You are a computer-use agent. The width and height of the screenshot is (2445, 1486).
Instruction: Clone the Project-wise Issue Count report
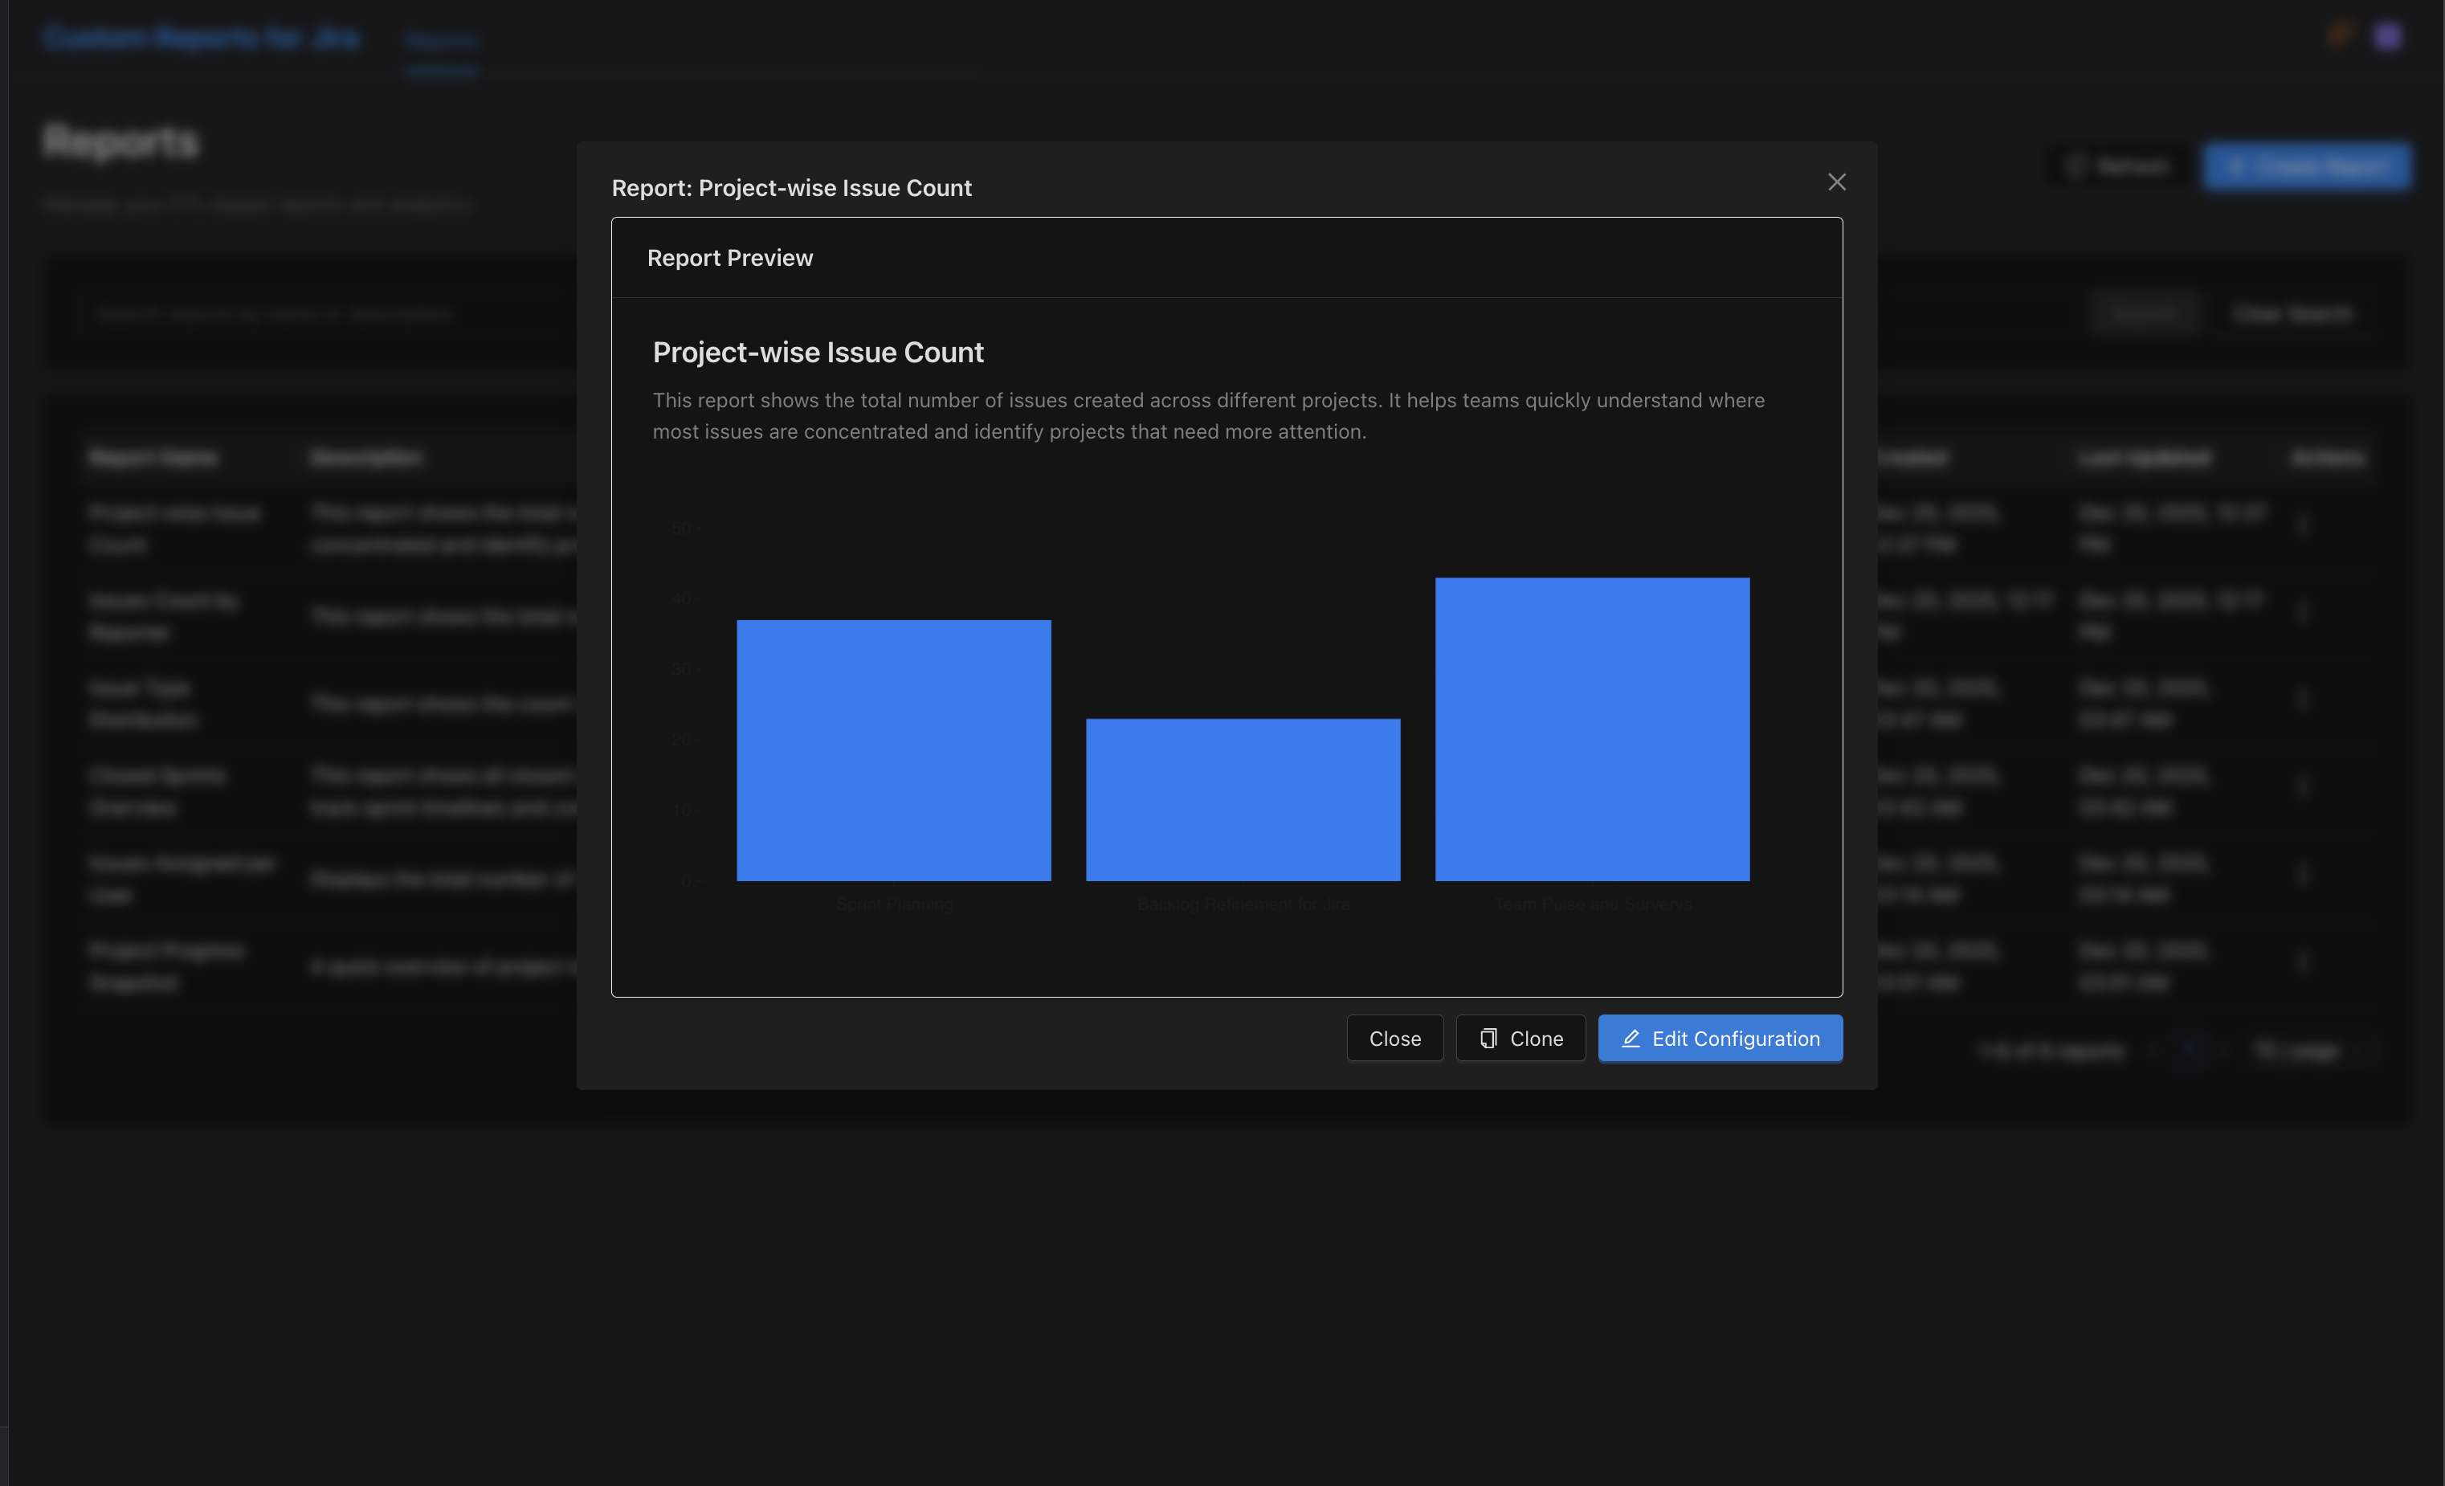pyautogui.click(x=1520, y=1038)
